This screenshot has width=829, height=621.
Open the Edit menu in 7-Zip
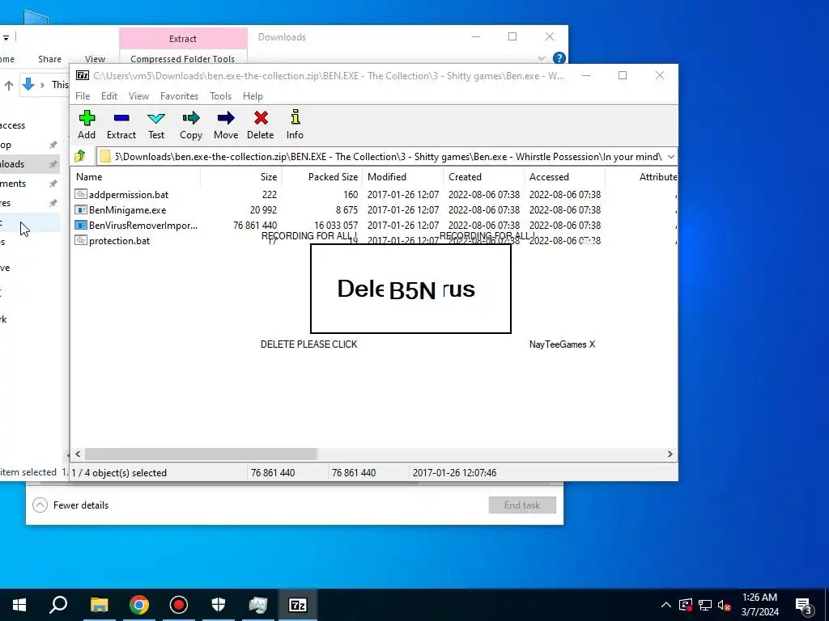tap(109, 96)
